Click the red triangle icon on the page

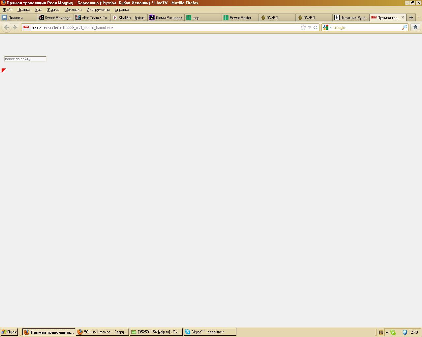point(4,70)
